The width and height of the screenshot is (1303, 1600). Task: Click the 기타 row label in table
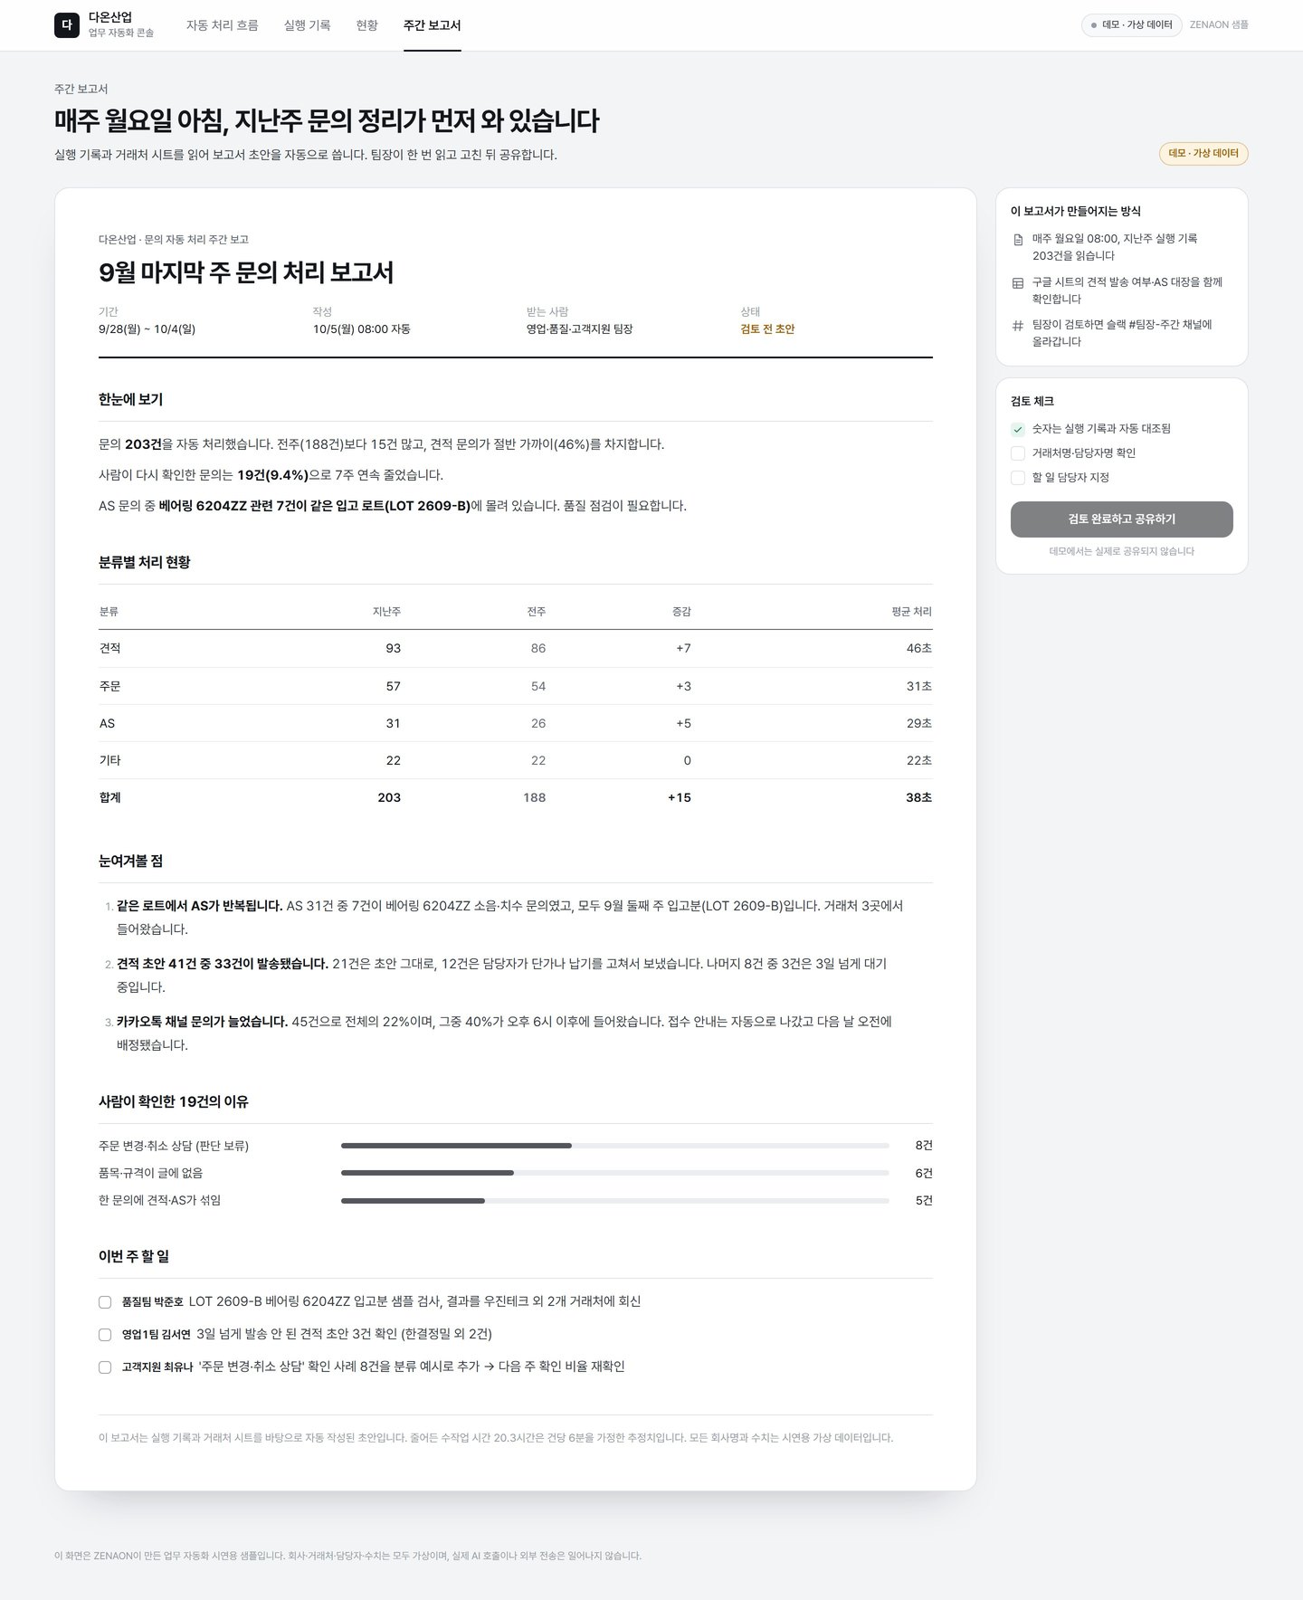click(x=109, y=761)
